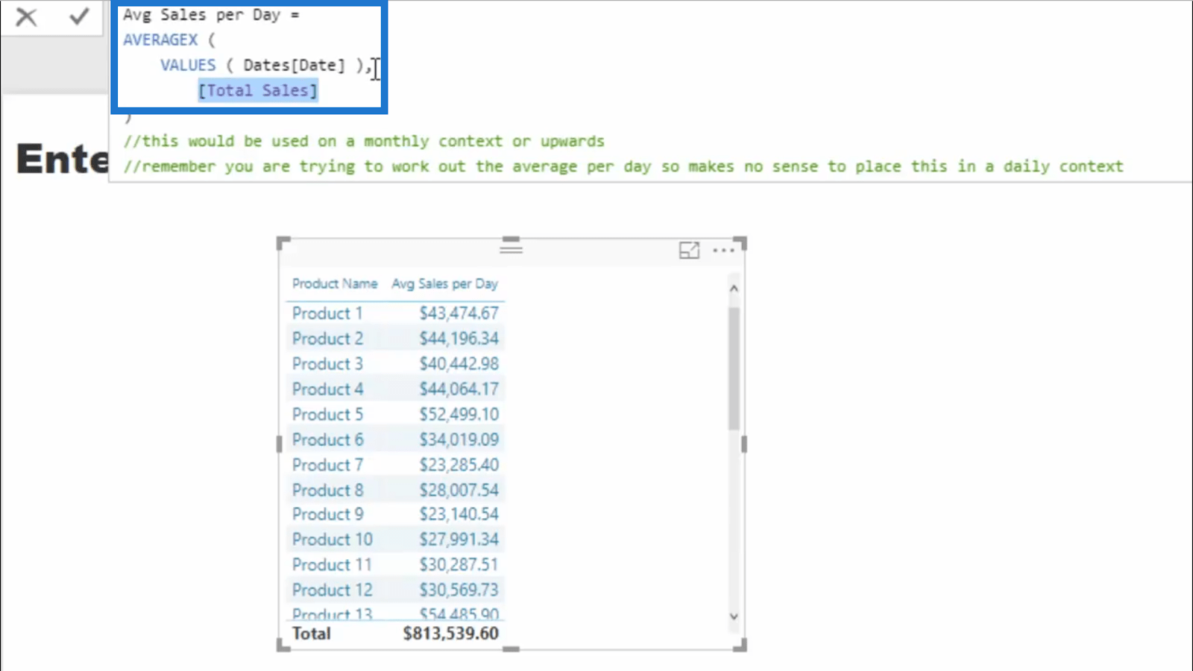This screenshot has width=1193, height=671.
Task: Sort by Avg Sales per Day header
Action: pyautogui.click(x=445, y=283)
